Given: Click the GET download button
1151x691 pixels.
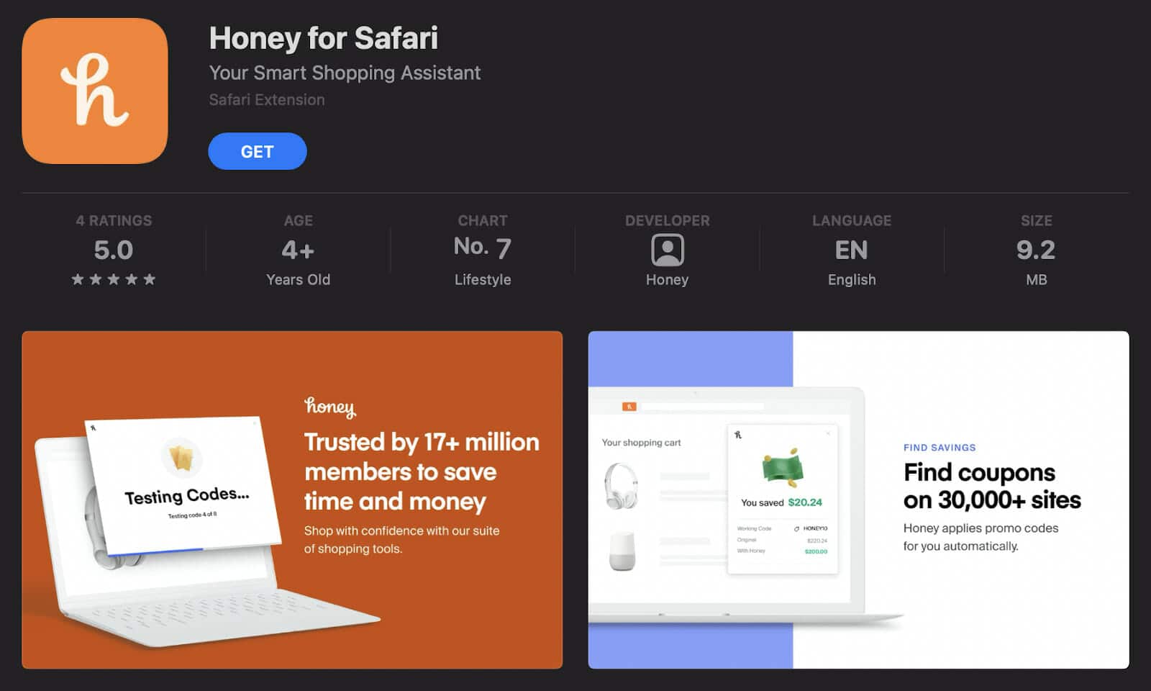Looking at the screenshot, I should click(258, 151).
